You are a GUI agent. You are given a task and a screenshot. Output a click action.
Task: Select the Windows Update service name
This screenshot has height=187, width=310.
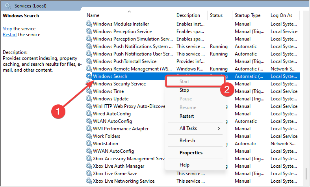[111, 99]
